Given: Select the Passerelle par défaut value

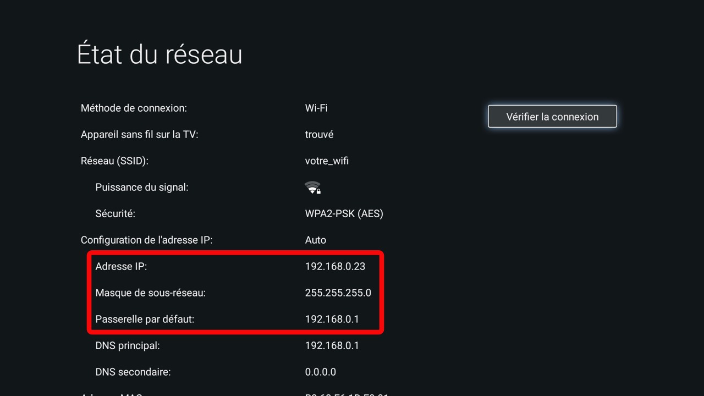Looking at the screenshot, I should coord(332,320).
